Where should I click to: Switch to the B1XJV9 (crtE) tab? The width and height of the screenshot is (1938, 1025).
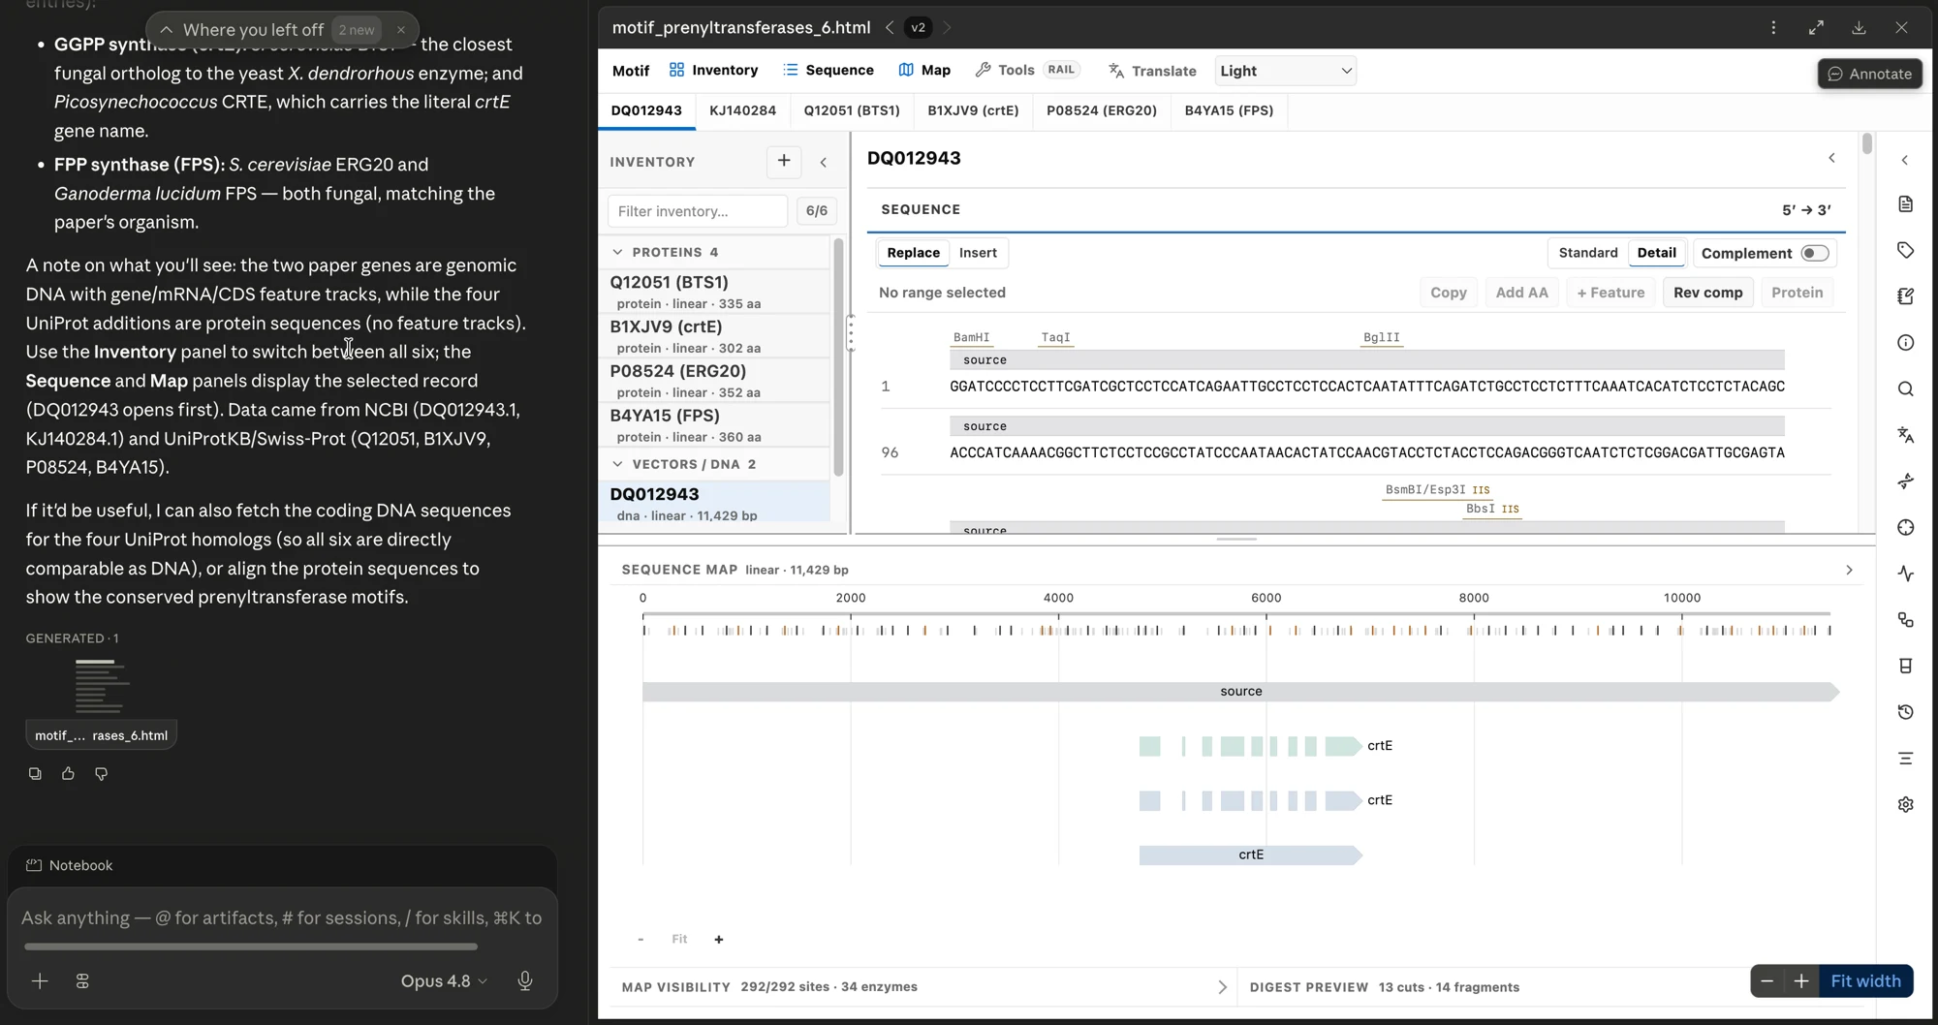(973, 110)
